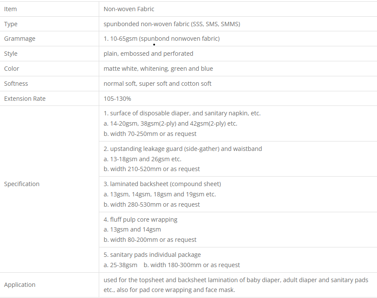
Task: Click the "Non-woven Fabric" cell text
Action: click(129, 9)
